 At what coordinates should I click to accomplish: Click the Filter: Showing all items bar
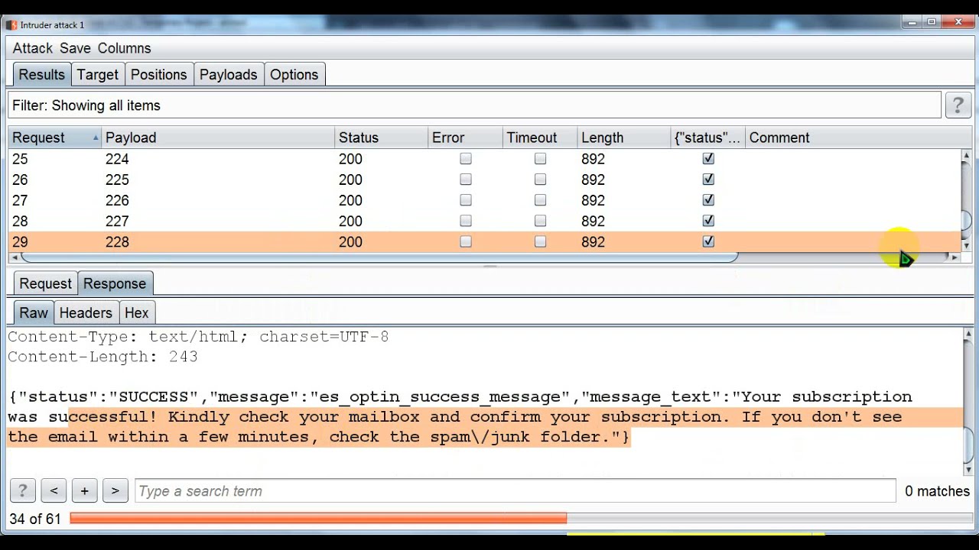point(474,105)
